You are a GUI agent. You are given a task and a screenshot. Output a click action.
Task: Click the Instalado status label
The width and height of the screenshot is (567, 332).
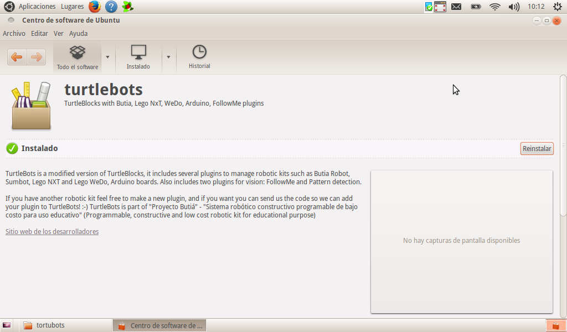click(x=39, y=148)
